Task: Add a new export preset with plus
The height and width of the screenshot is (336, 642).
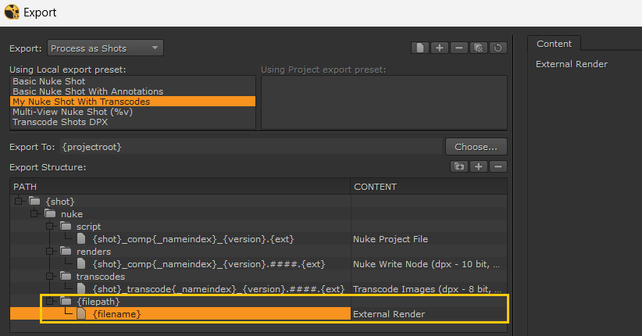Action: pyautogui.click(x=440, y=48)
